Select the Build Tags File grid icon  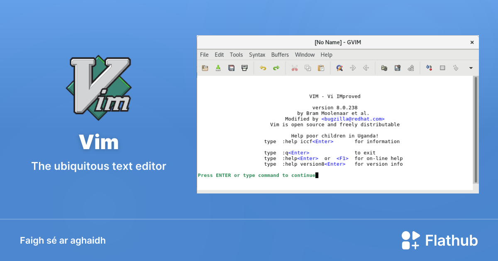click(442, 68)
